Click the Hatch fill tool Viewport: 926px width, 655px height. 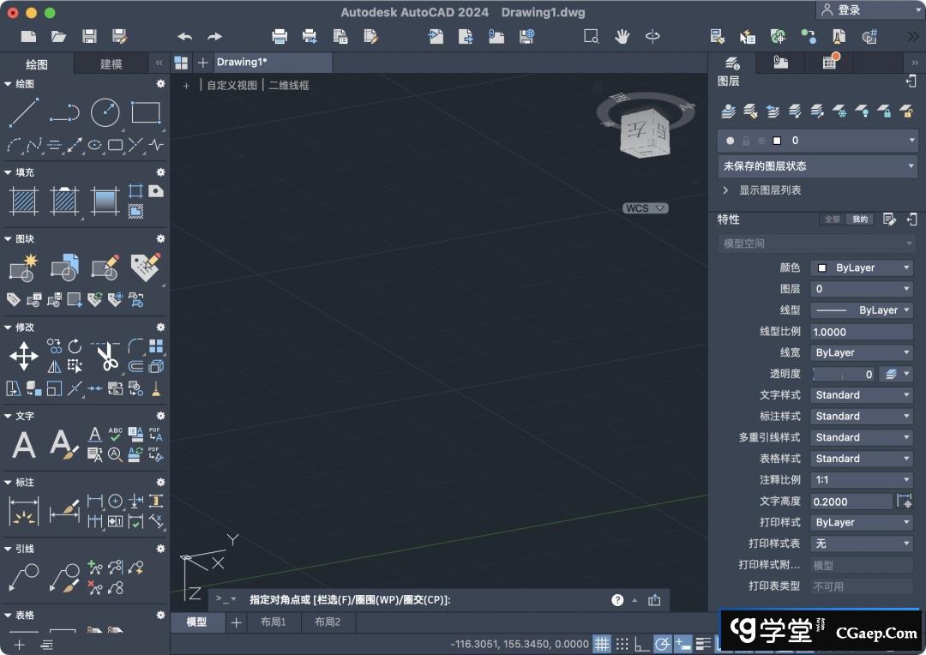coord(24,201)
